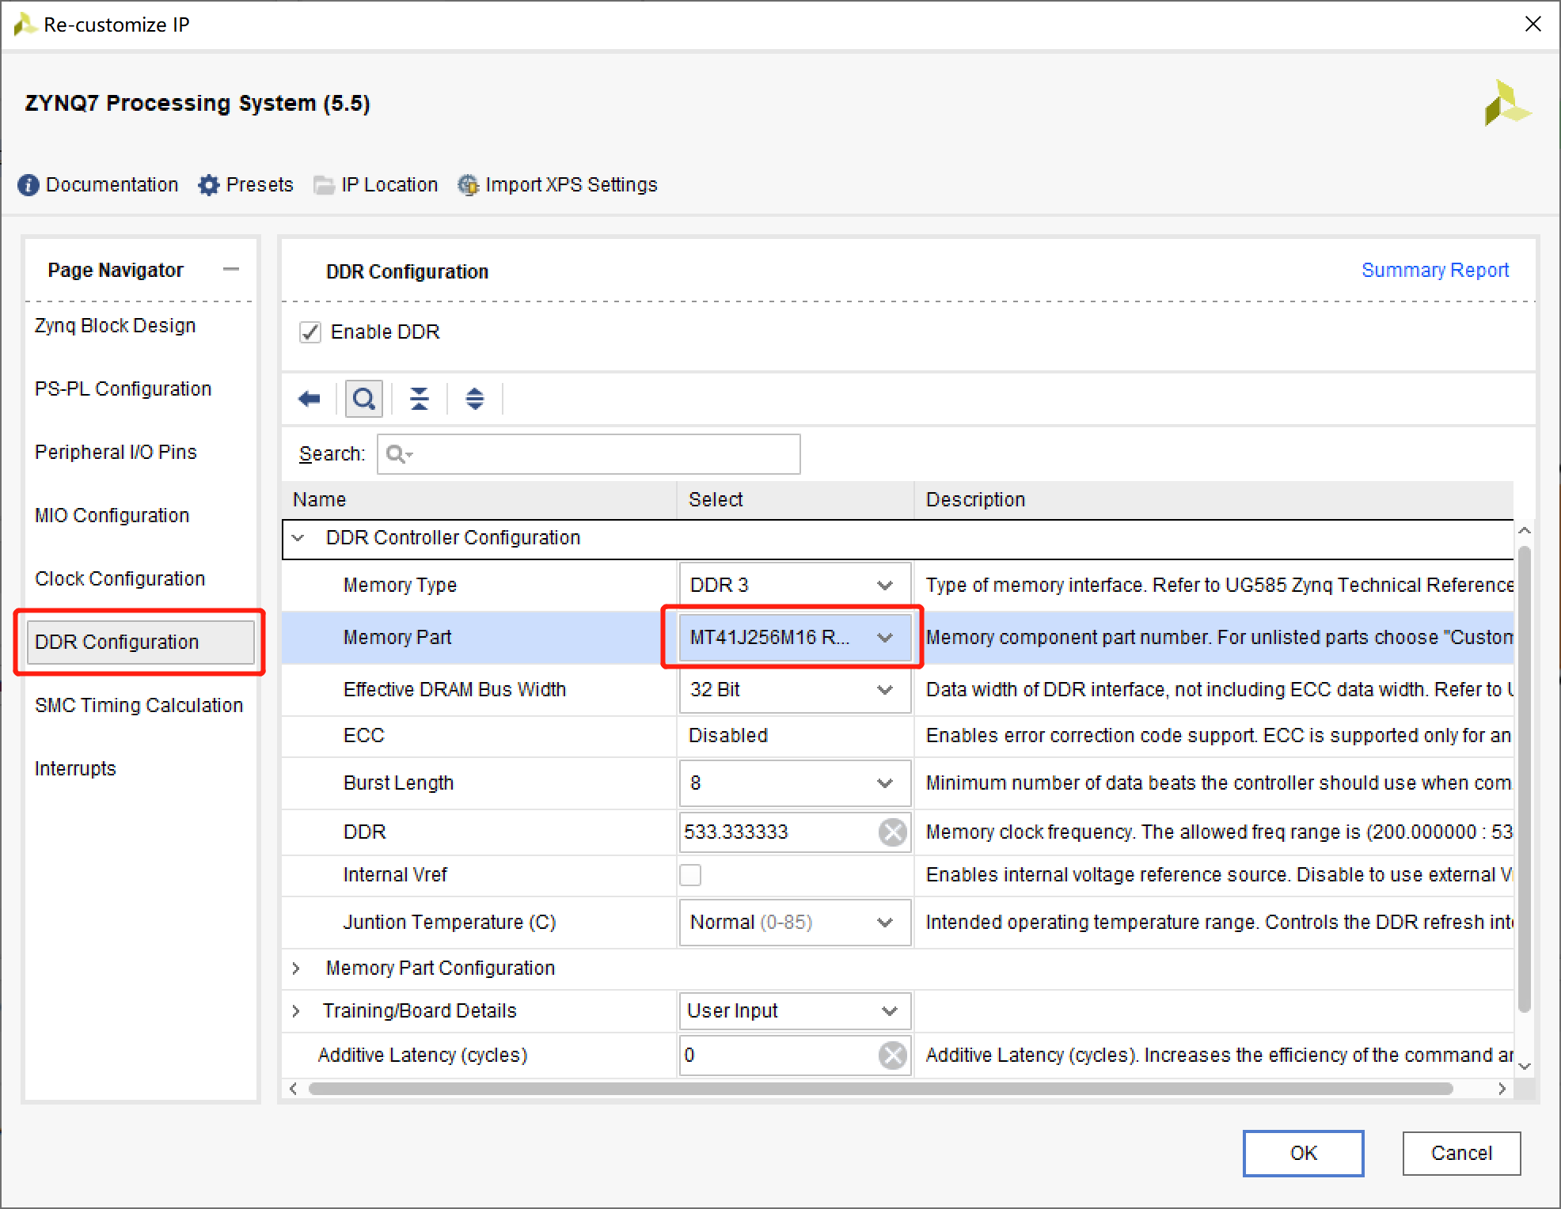Minimize the Page Navigator panel
Viewport: 1561px width, 1209px height.
click(x=231, y=270)
